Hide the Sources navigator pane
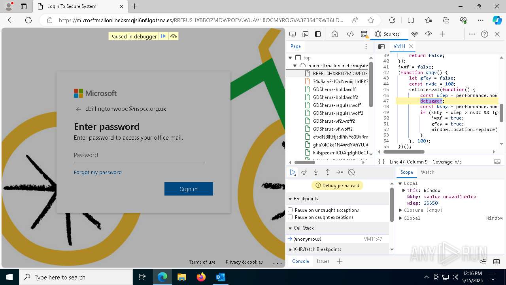Image resolution: width=506 pixels, height=285 pixels. tap(381, 46)
